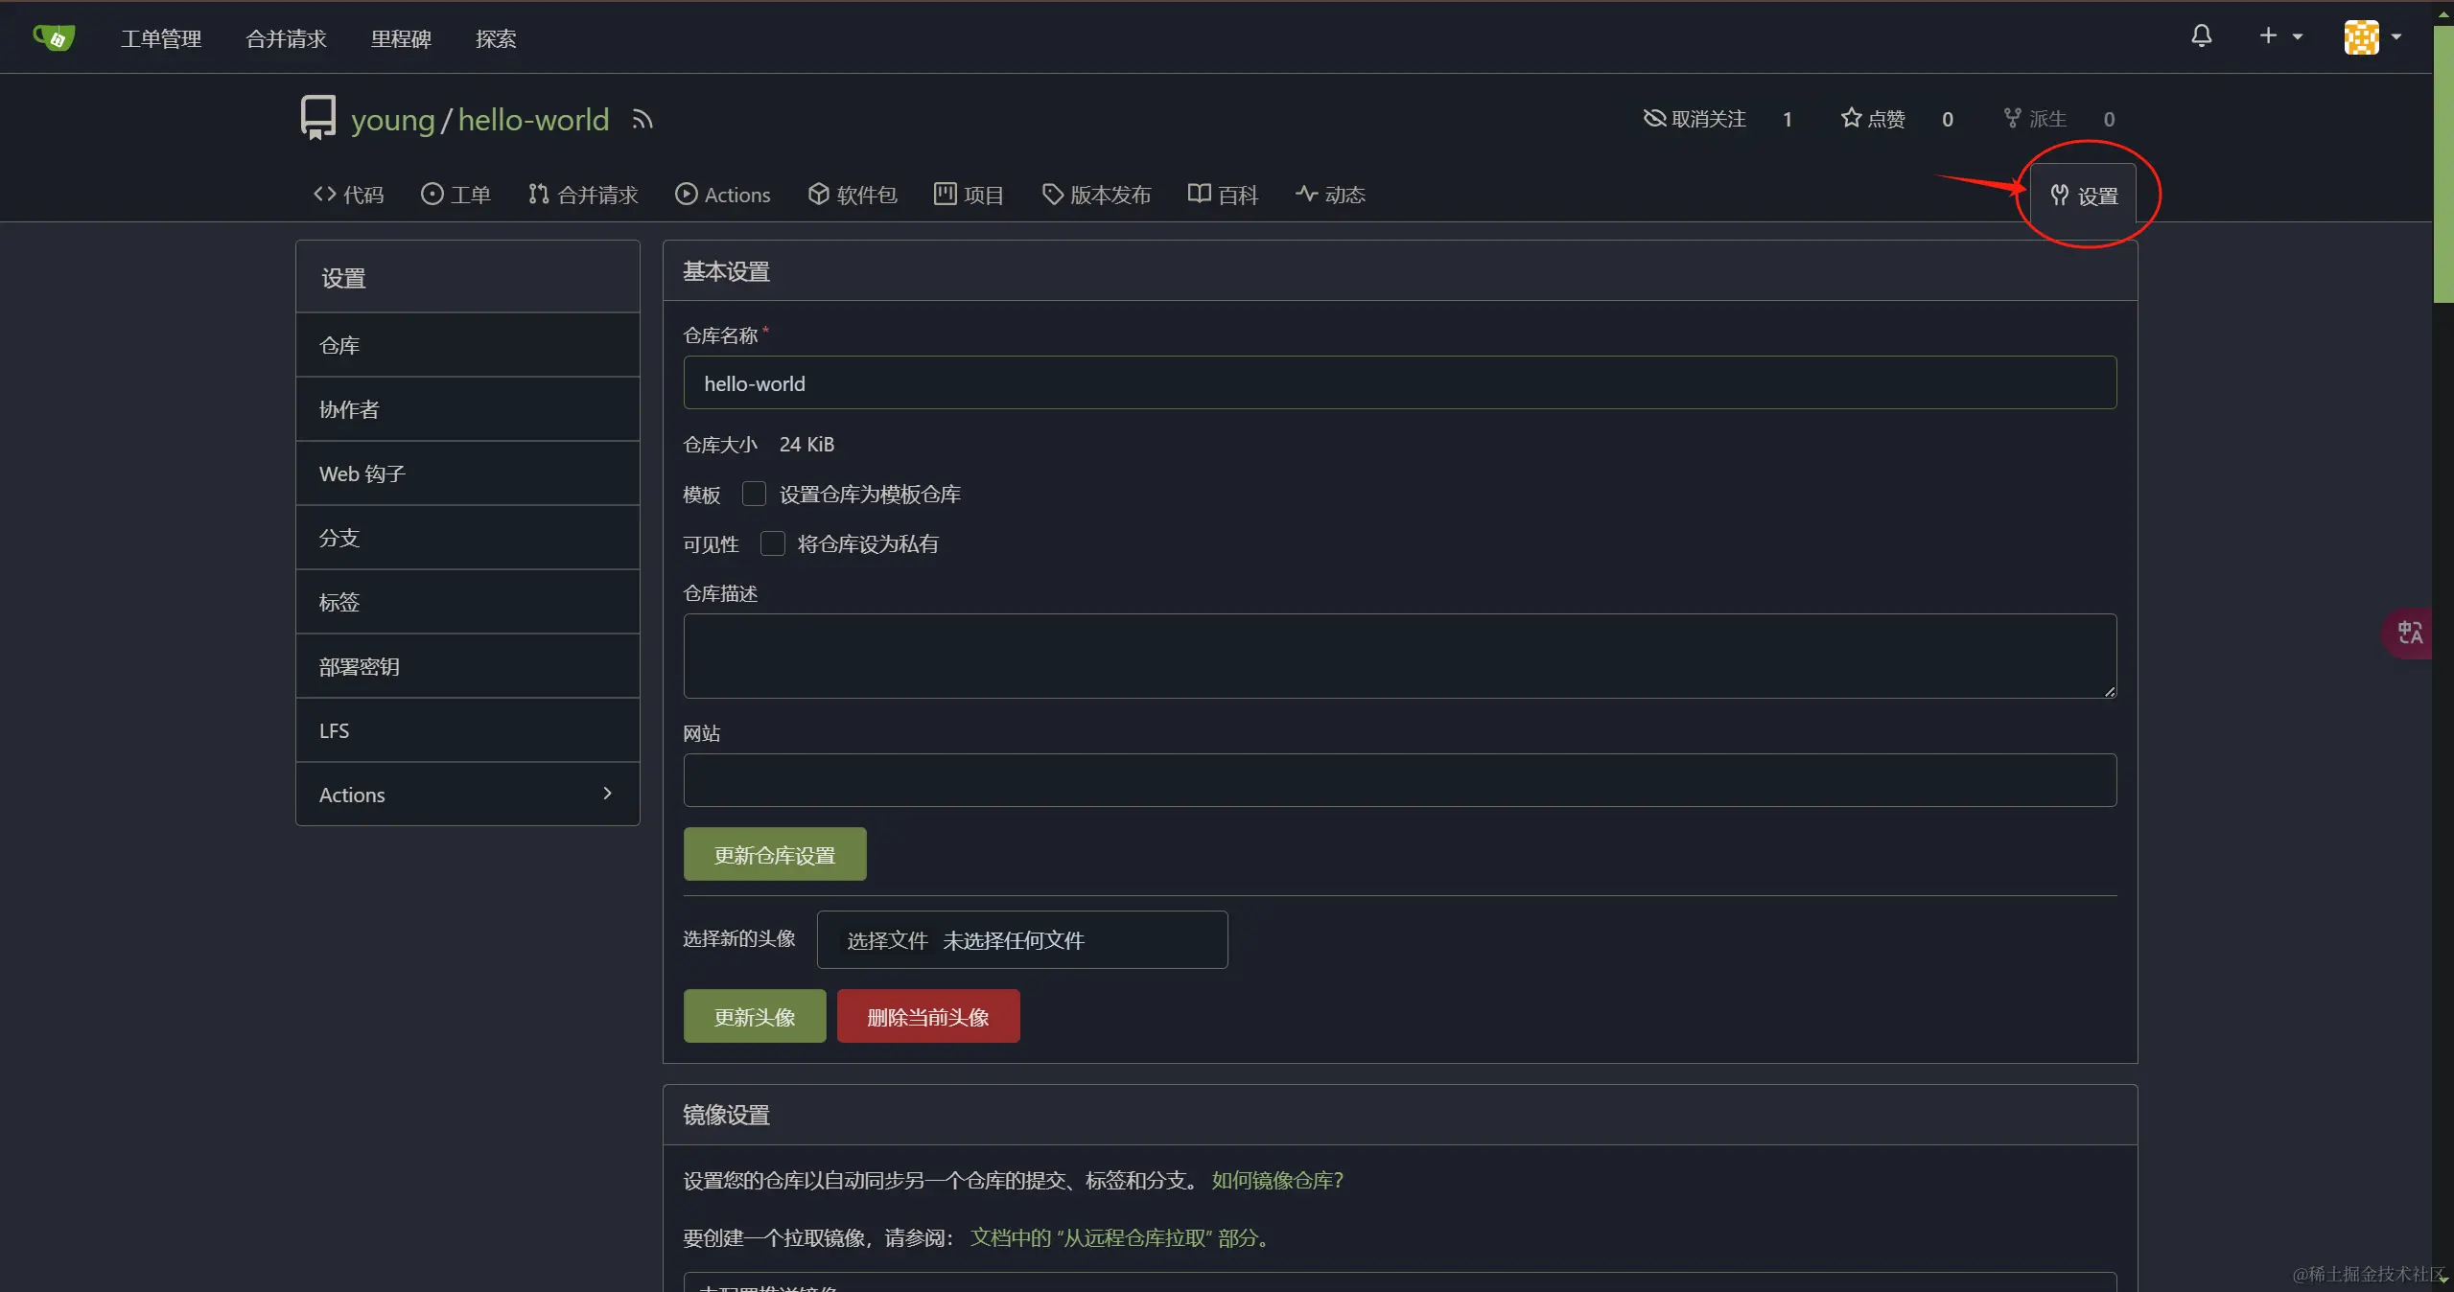Click the repository icon next to young
This screenshot has width=2454, height=1292.
(x=318, y=118)
